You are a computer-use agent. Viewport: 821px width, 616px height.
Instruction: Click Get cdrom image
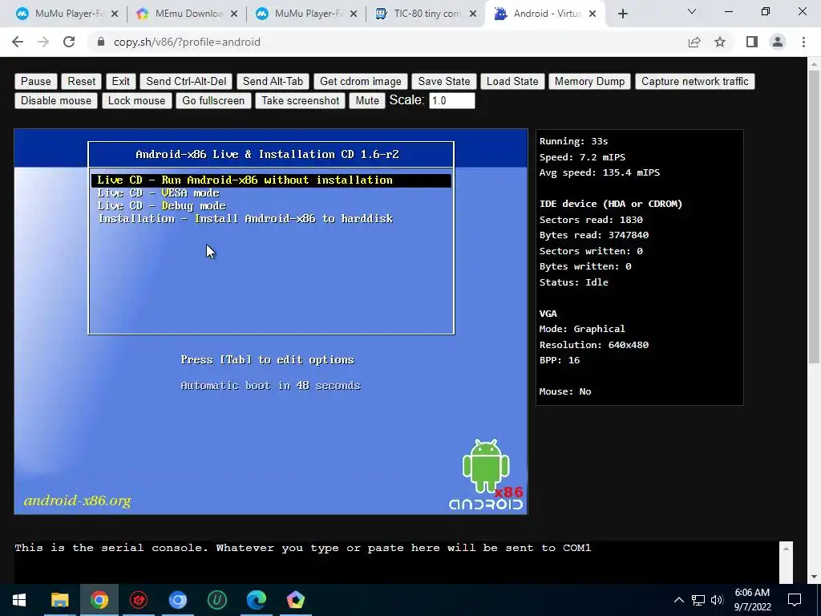360,81
